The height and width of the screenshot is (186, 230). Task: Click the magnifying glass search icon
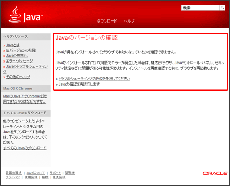point(222,8)
